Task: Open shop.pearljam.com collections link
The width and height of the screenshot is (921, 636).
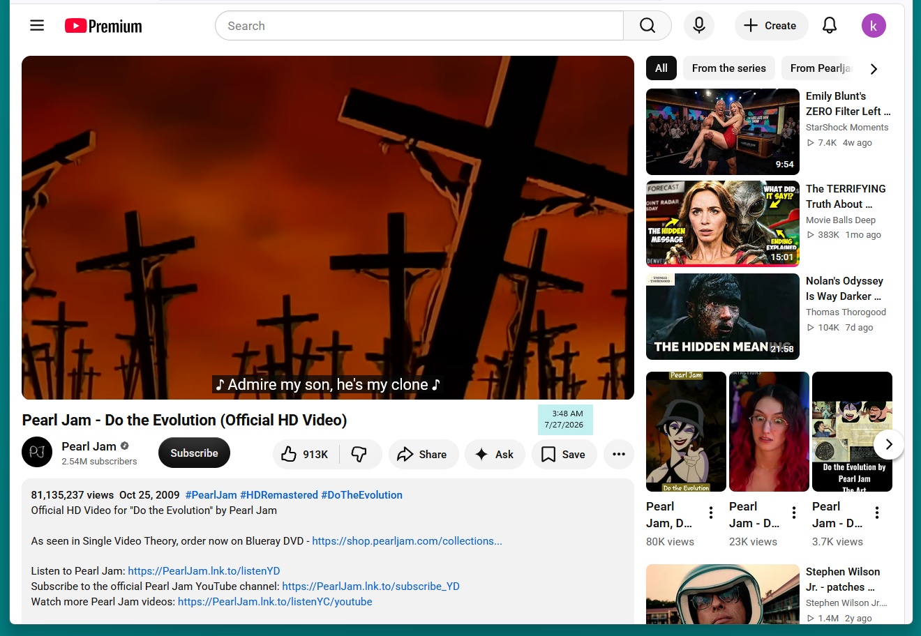Action: pyautogui.click(x=407, y=541)
